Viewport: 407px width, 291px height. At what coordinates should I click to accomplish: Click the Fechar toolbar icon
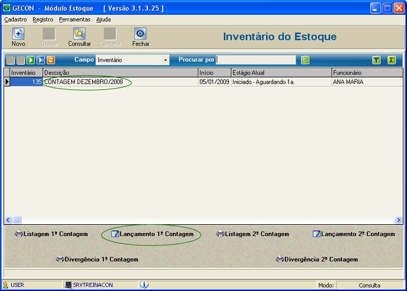point(140,34)
